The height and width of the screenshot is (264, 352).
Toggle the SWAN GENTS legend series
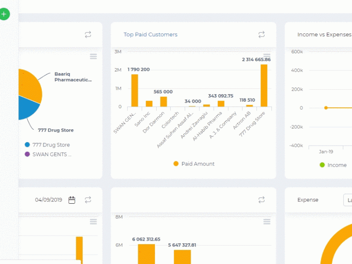tap(48, 154)
